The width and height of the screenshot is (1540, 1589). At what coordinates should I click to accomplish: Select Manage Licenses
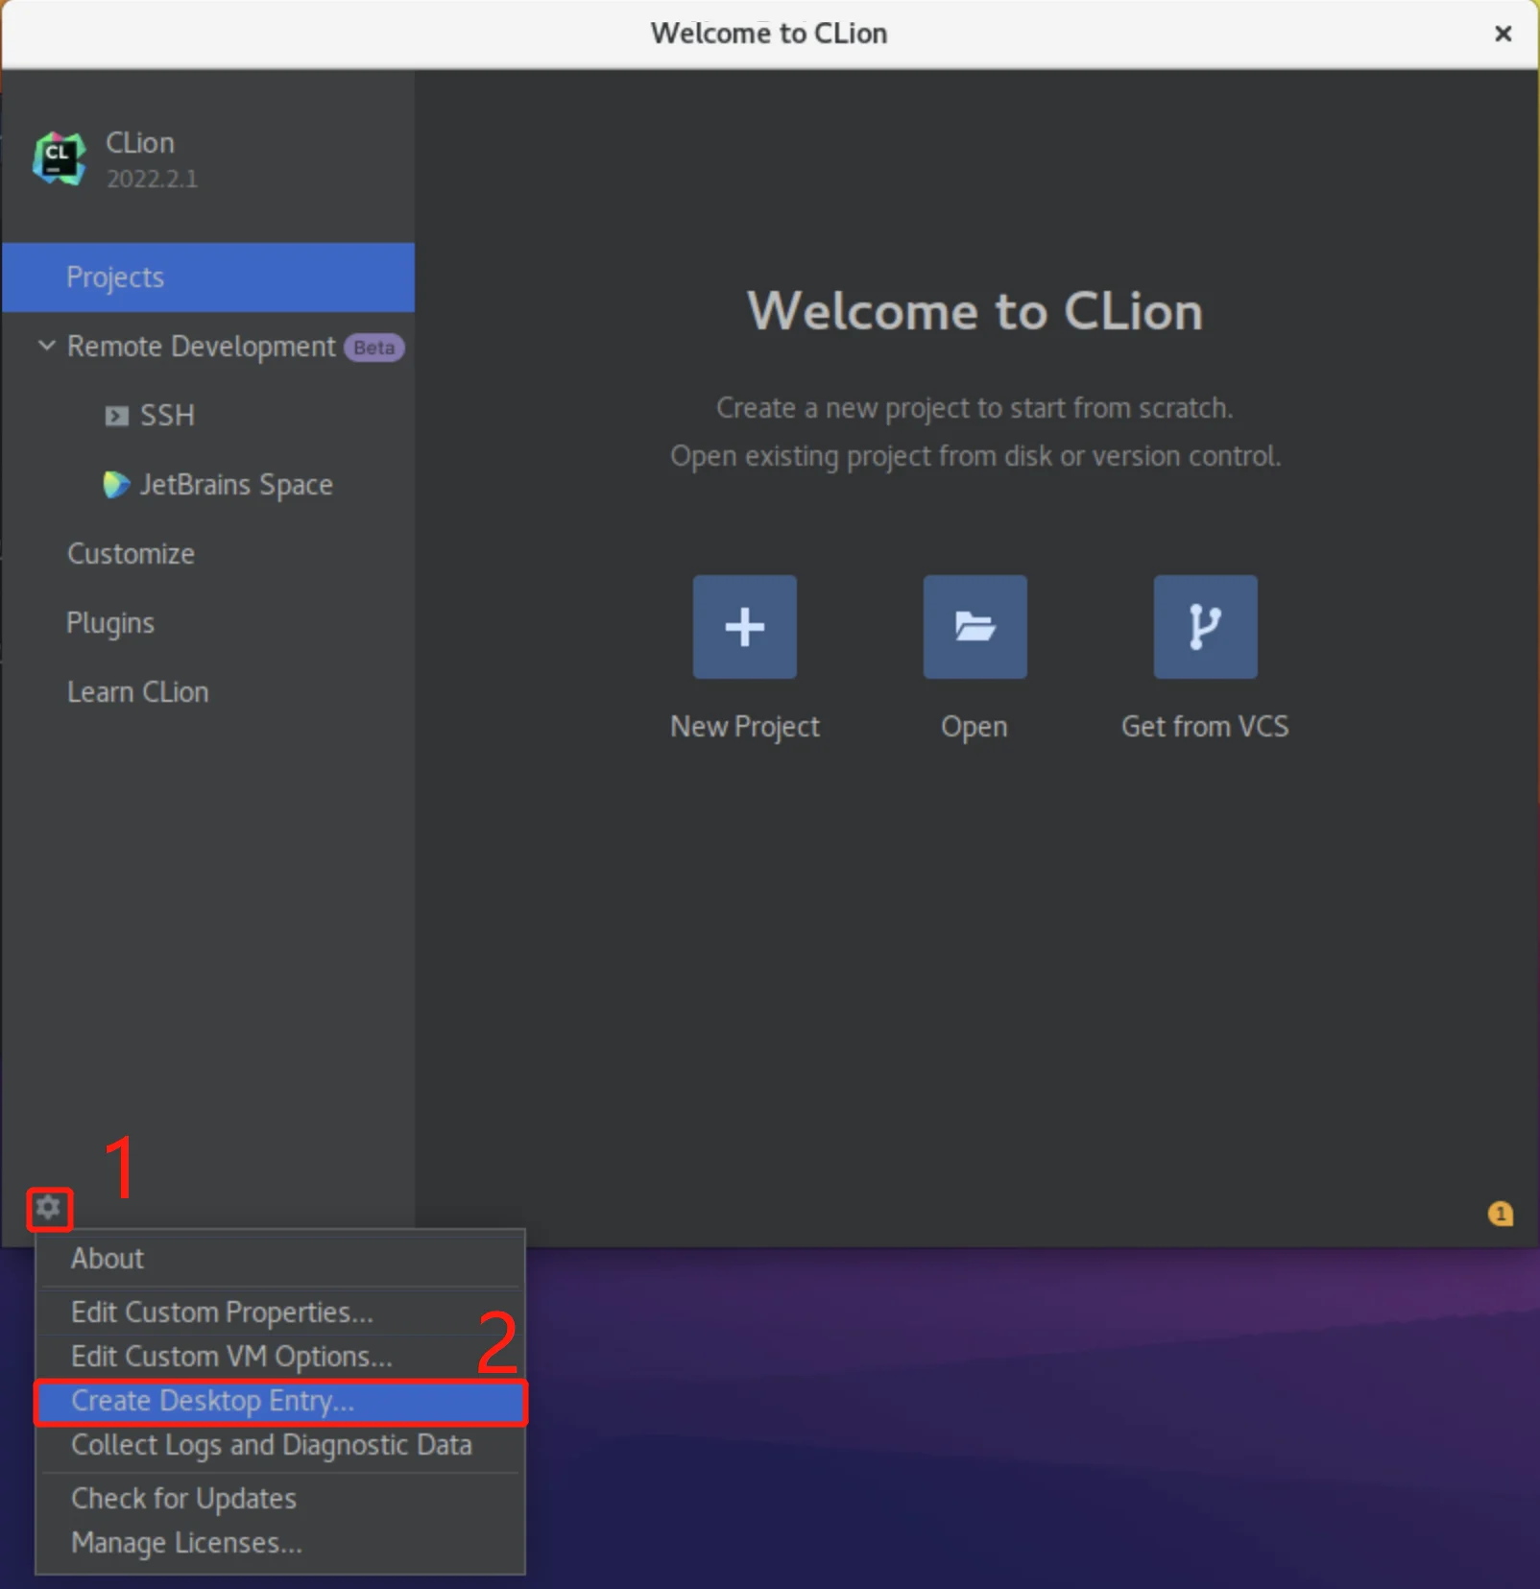[187, 1543]
